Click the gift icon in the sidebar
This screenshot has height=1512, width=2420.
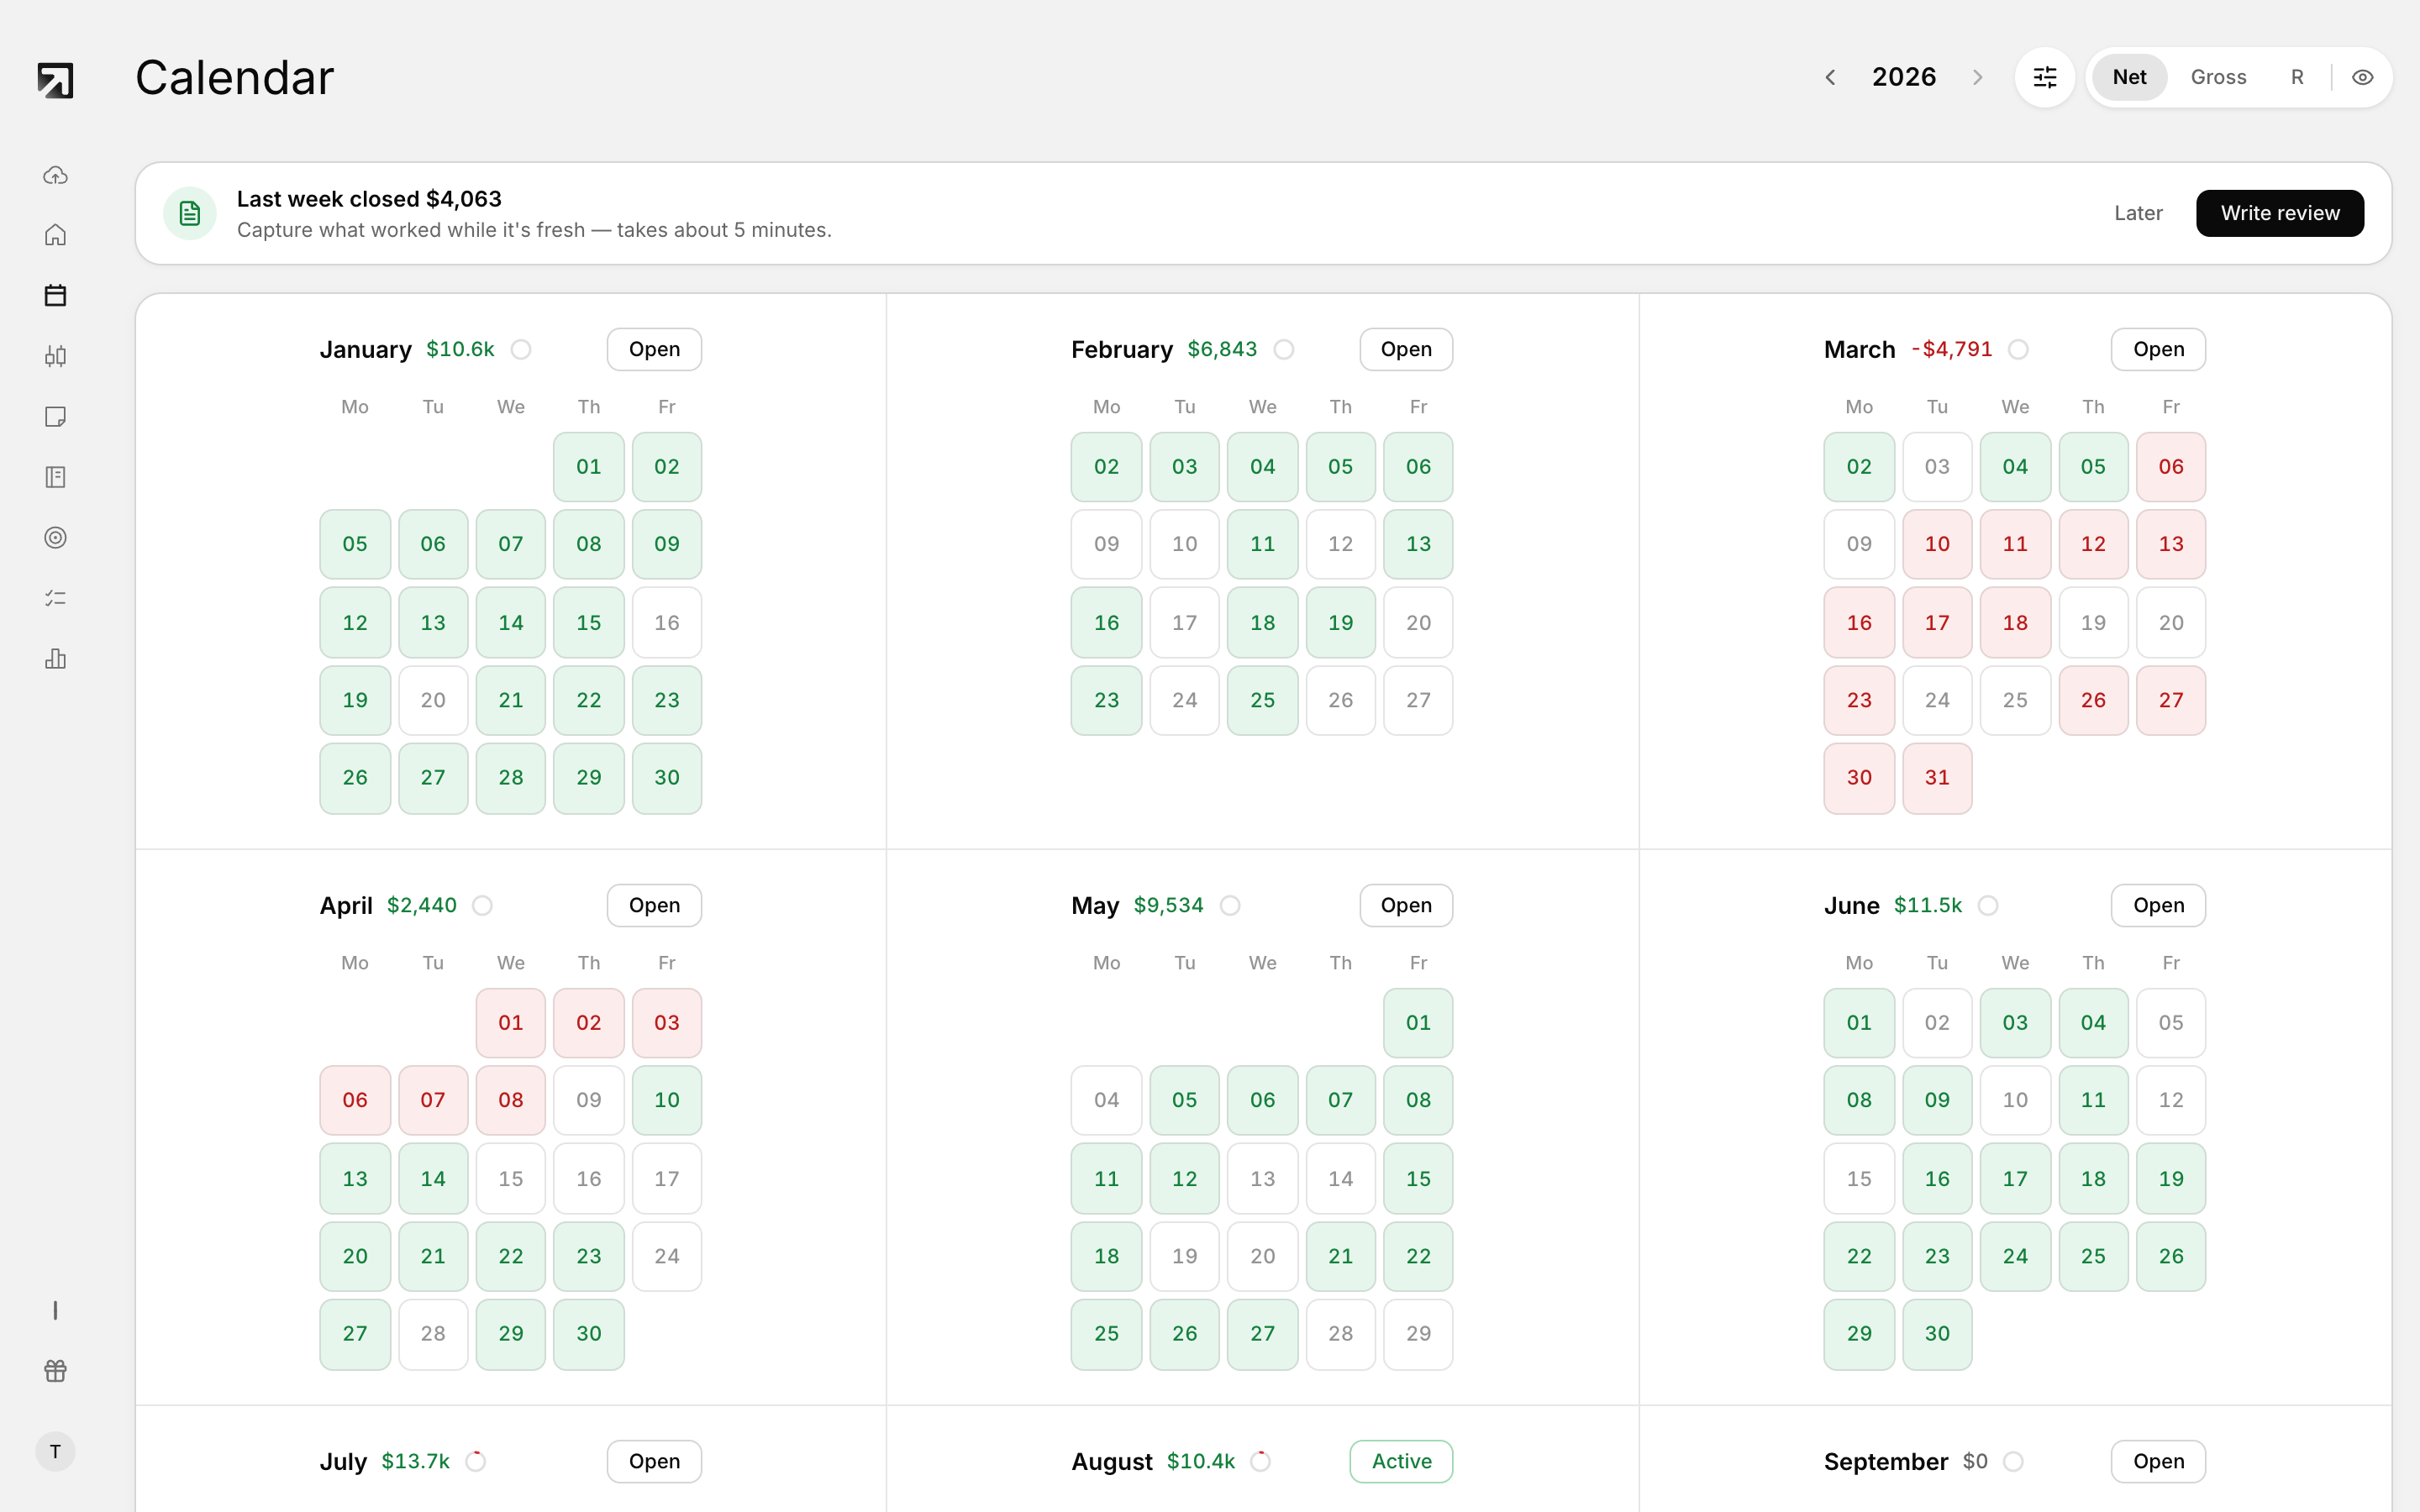[x=55, y=1371]
